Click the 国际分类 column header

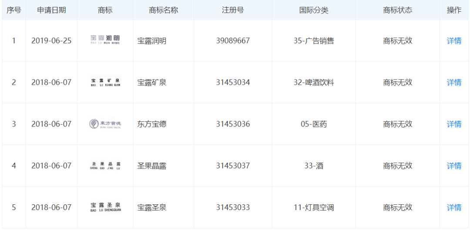point(313,10)
